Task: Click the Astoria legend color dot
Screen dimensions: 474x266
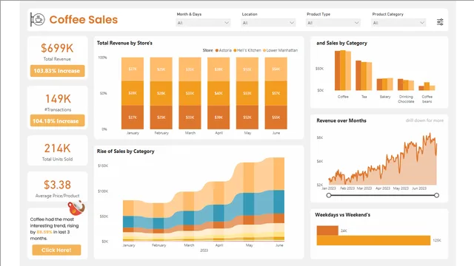Action: point(217,50)
